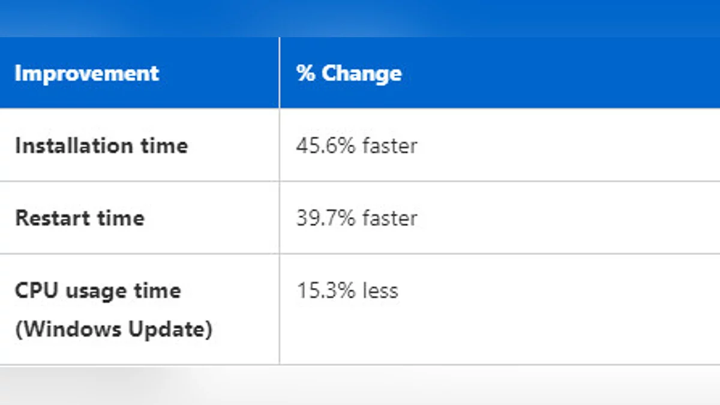This screenshot has height=405, width=720.
Task: Click the light gray area below the table
Action: click(360, 385)
